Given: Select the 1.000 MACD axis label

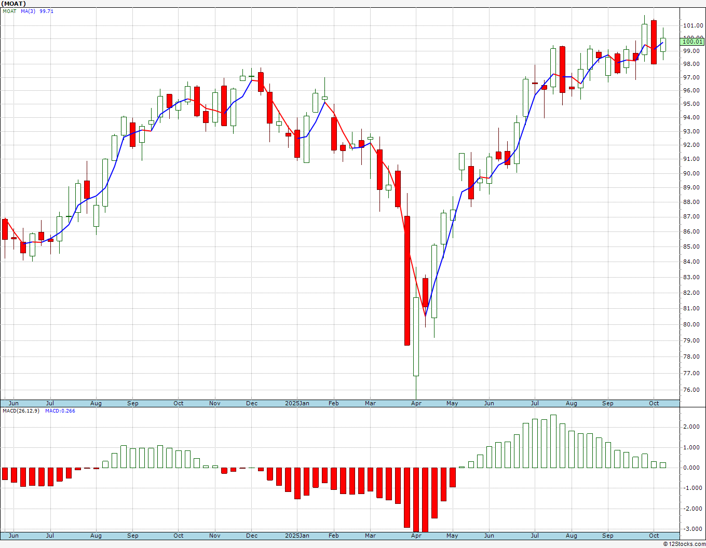Looking at the screenshot, I should click(x=691, y=447).
